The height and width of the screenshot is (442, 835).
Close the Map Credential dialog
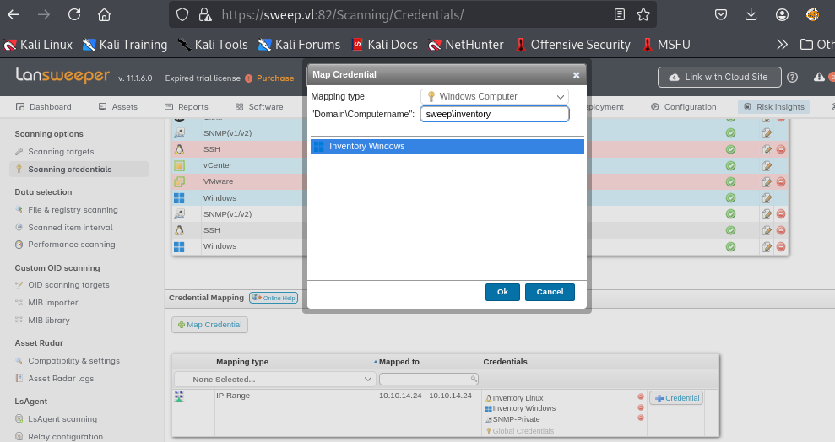click(x=576, y=74)
